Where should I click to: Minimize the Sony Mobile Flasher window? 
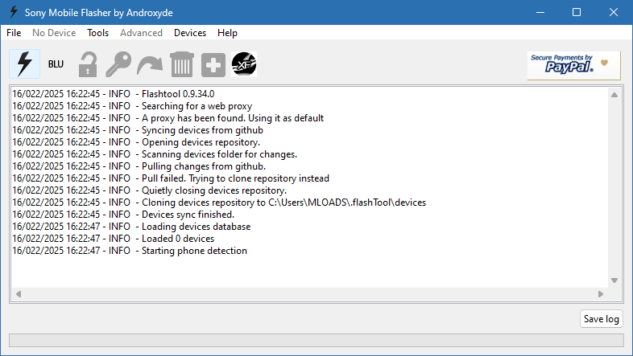click(x=540, y=13)
